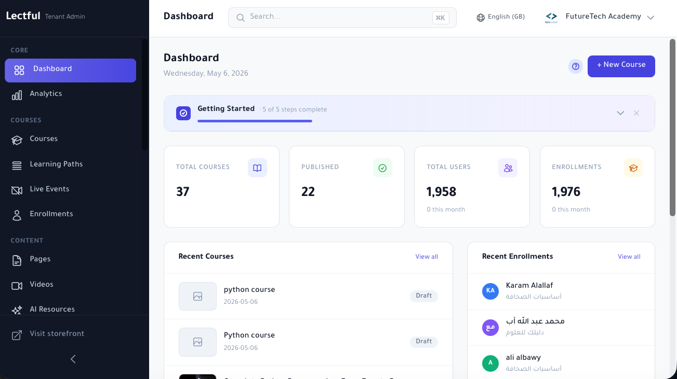Click the Published value 22
This screenshot has height=379, width=677.
pos(308,192)
